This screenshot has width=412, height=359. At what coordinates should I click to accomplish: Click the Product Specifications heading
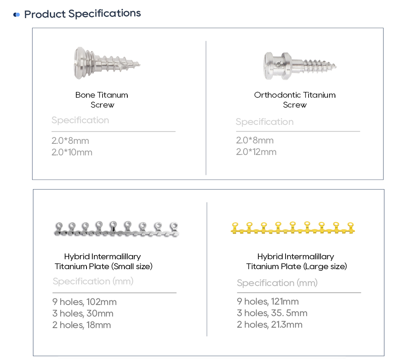point(82,14)
